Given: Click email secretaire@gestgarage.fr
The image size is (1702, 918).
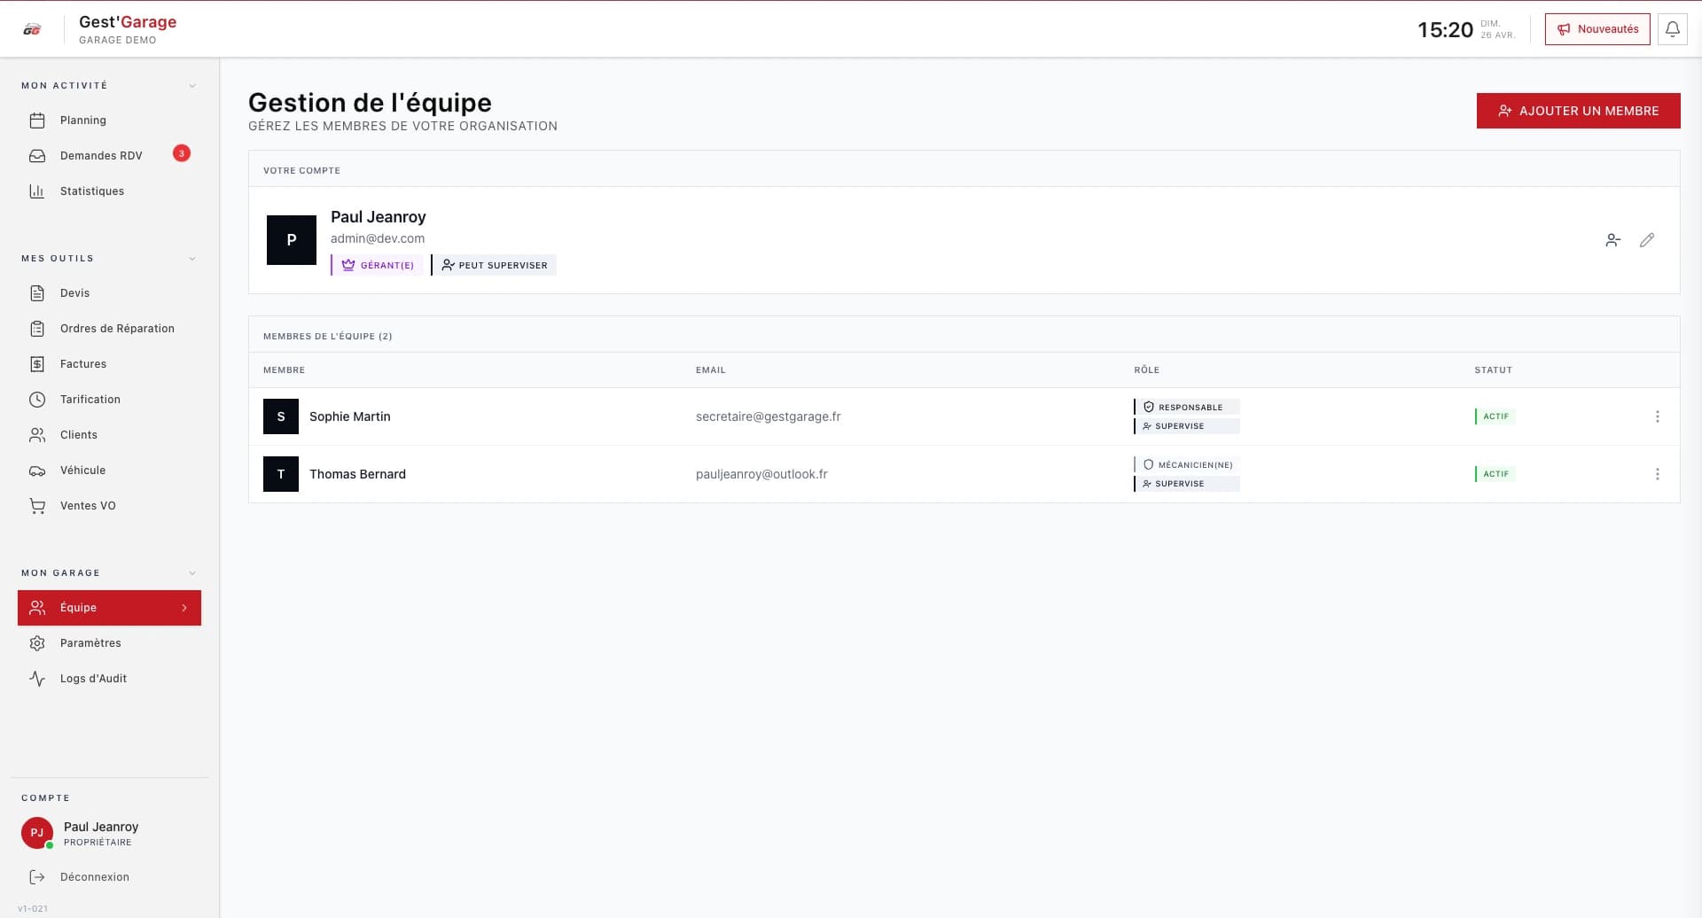Looking at the screenshot, I should 769,416.
